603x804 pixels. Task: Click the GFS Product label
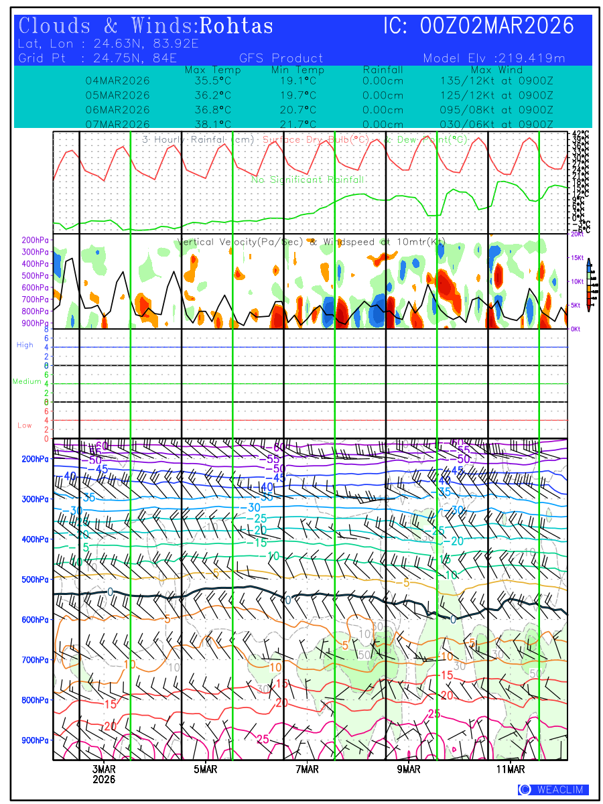click(x=281, y=58)
